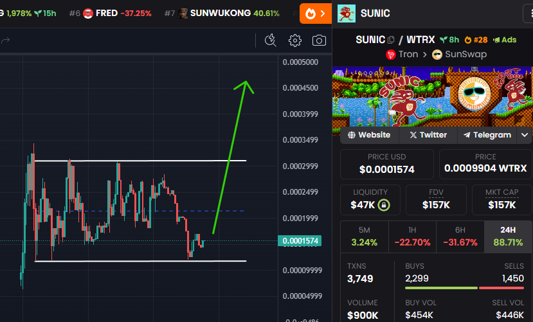Click the BUY VOL $454K value

point(419,315)
